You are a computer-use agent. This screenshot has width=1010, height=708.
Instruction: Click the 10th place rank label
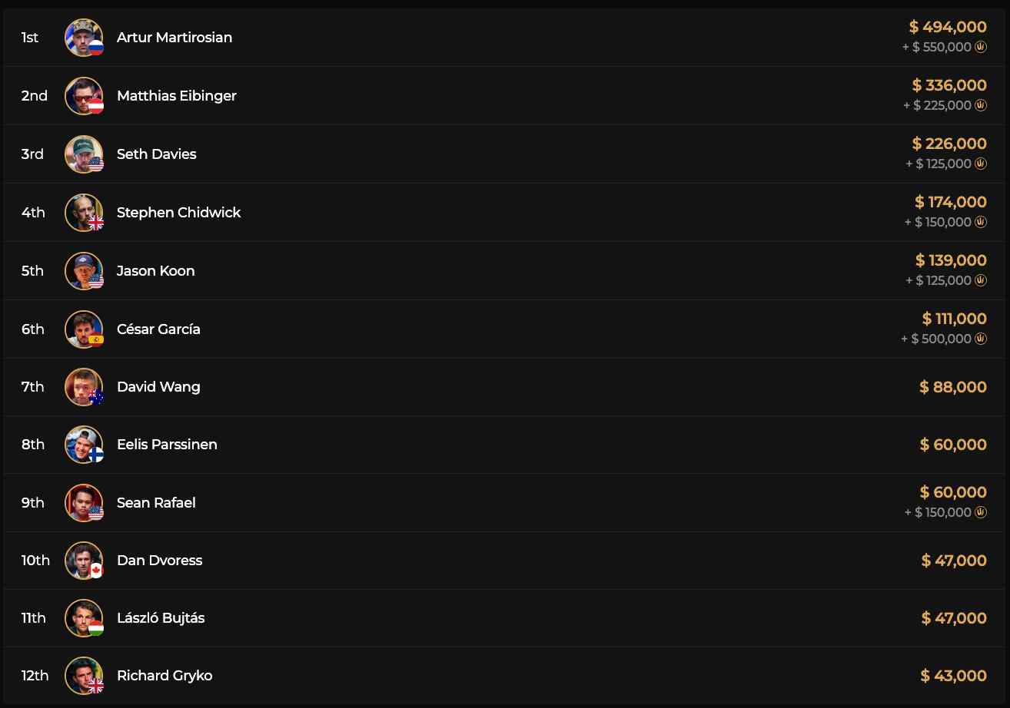[35, 560]
